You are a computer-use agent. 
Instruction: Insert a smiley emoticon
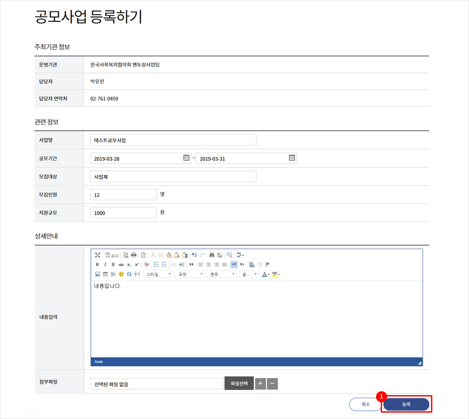coord(121,274)
